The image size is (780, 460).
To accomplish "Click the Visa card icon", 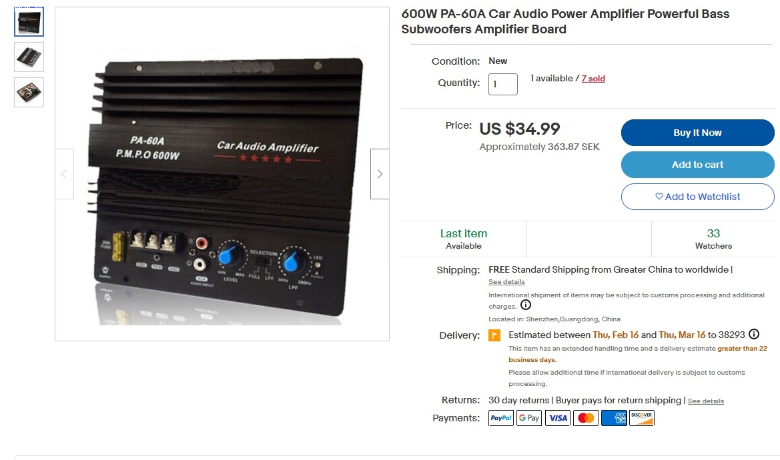I will click(x=558, y=418).
